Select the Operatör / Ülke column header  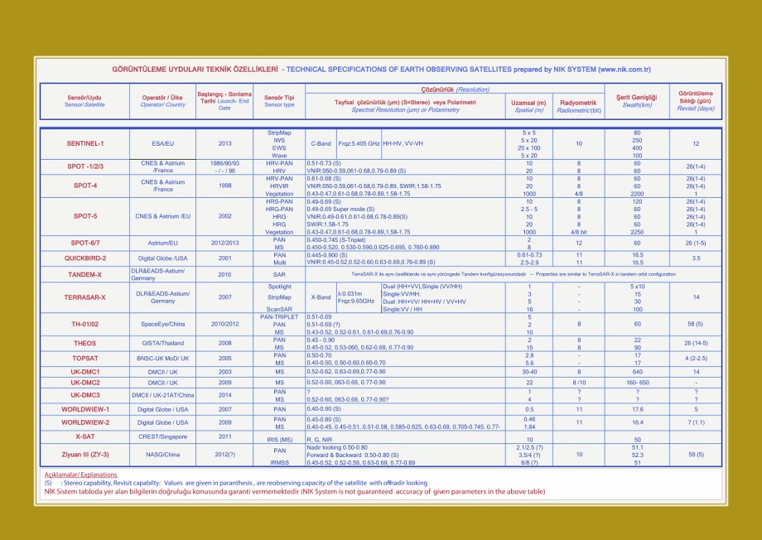(162, 101)
